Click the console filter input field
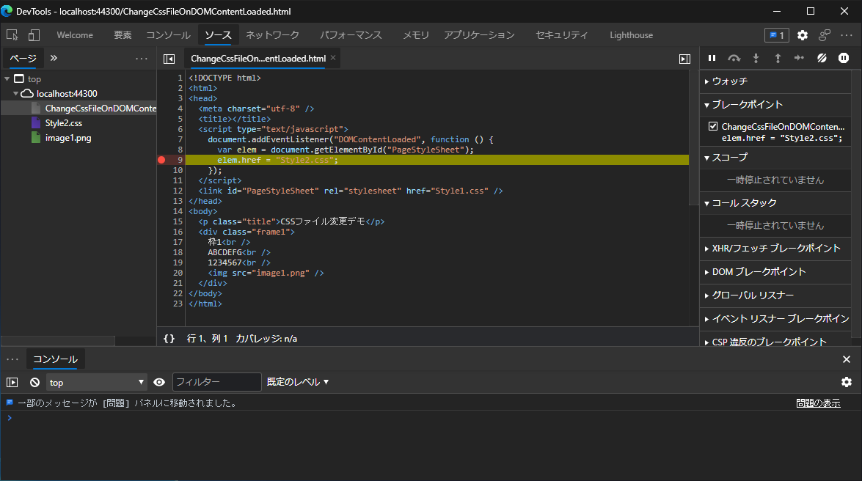Image resolution: width=862 pixels, height=481 pixels. coord(216,382)
